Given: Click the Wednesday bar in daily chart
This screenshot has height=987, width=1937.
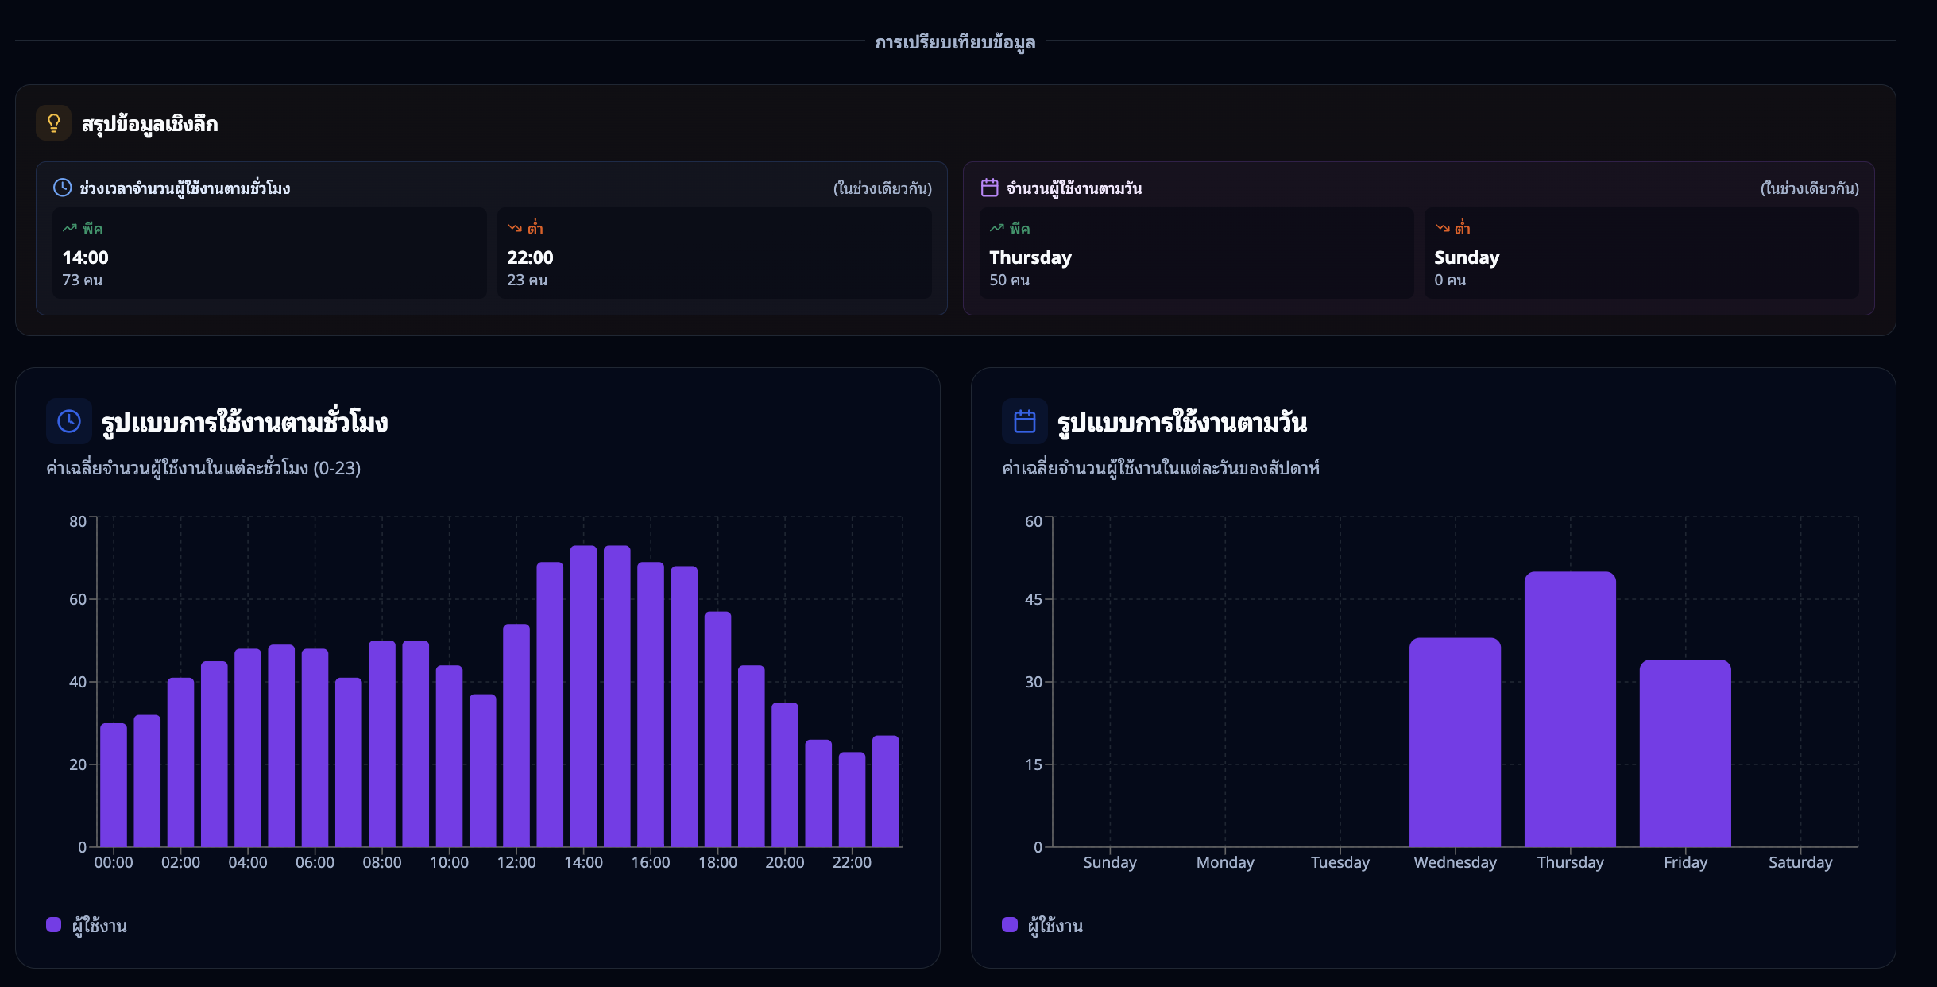Looking at the screenshot, I should point(1455,742).
